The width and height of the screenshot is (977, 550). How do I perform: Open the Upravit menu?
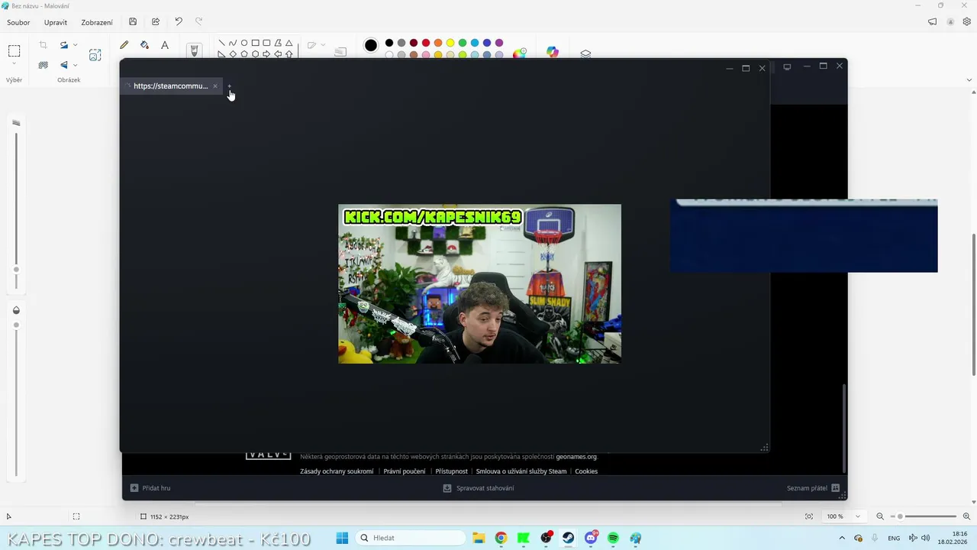(x=56, y=22)
